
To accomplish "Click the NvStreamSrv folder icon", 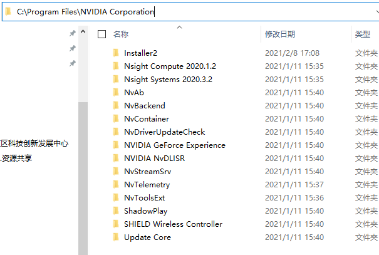I will click(116, 172).
